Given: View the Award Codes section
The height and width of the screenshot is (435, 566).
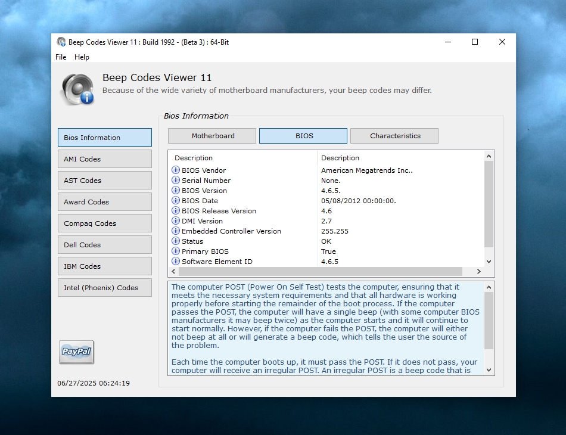Looking at the screenshot, I should 105,202.
